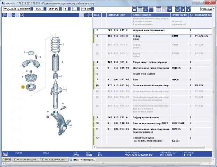The height and width of the screenshot is (167, 217).
Task: Go back one illustration with left arrow
Action: [x=188, y=10]
